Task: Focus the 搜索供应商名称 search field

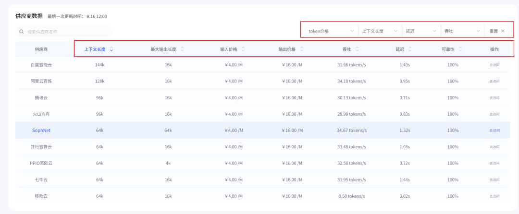Action: [x=64, y=32]
